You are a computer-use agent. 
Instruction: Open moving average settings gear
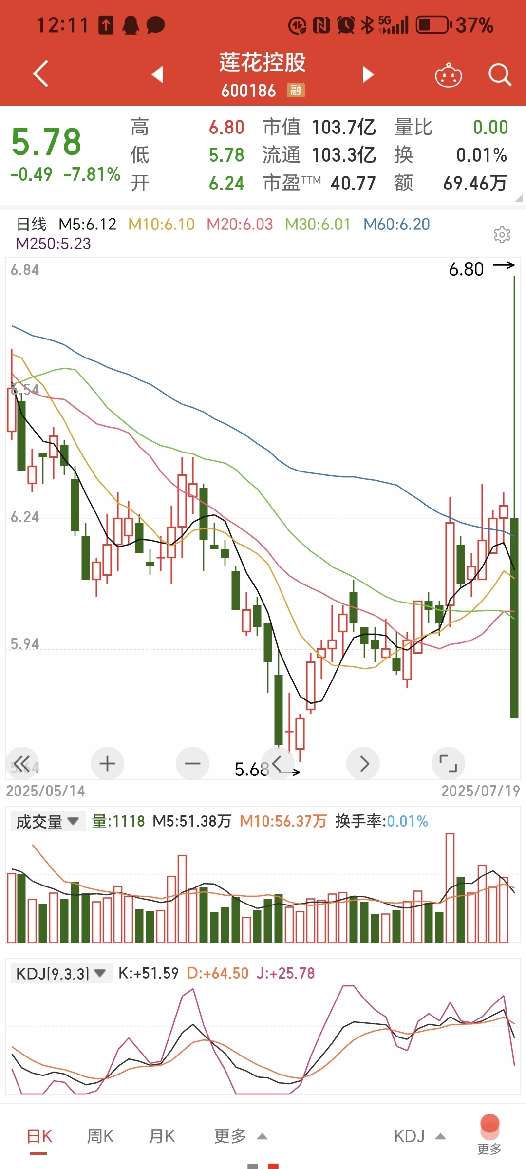click(x=502, y=234)
